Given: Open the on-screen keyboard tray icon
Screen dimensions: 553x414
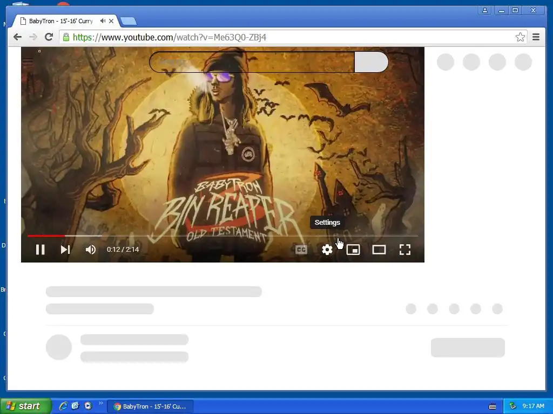Looking at the screenshot, I should pyautogui.click(x=493, y=406).
